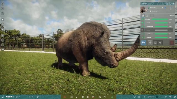Screen dimensions: 177x99
Task: Open the red-roofed structure tool in toolbar
Action: tap(93, 97)
